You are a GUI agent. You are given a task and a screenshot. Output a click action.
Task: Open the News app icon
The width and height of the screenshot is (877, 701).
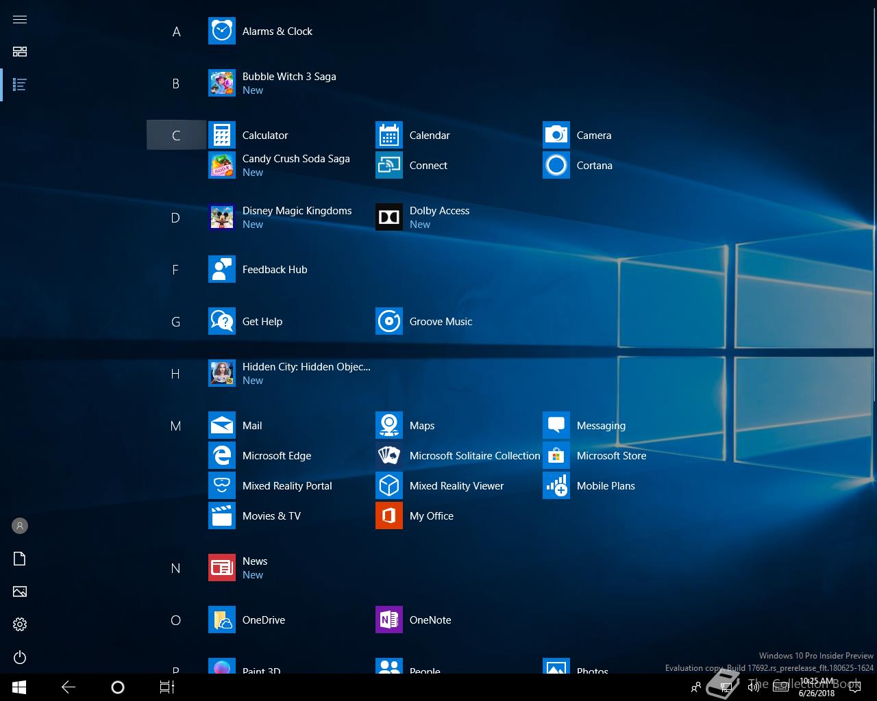(222, 568)
